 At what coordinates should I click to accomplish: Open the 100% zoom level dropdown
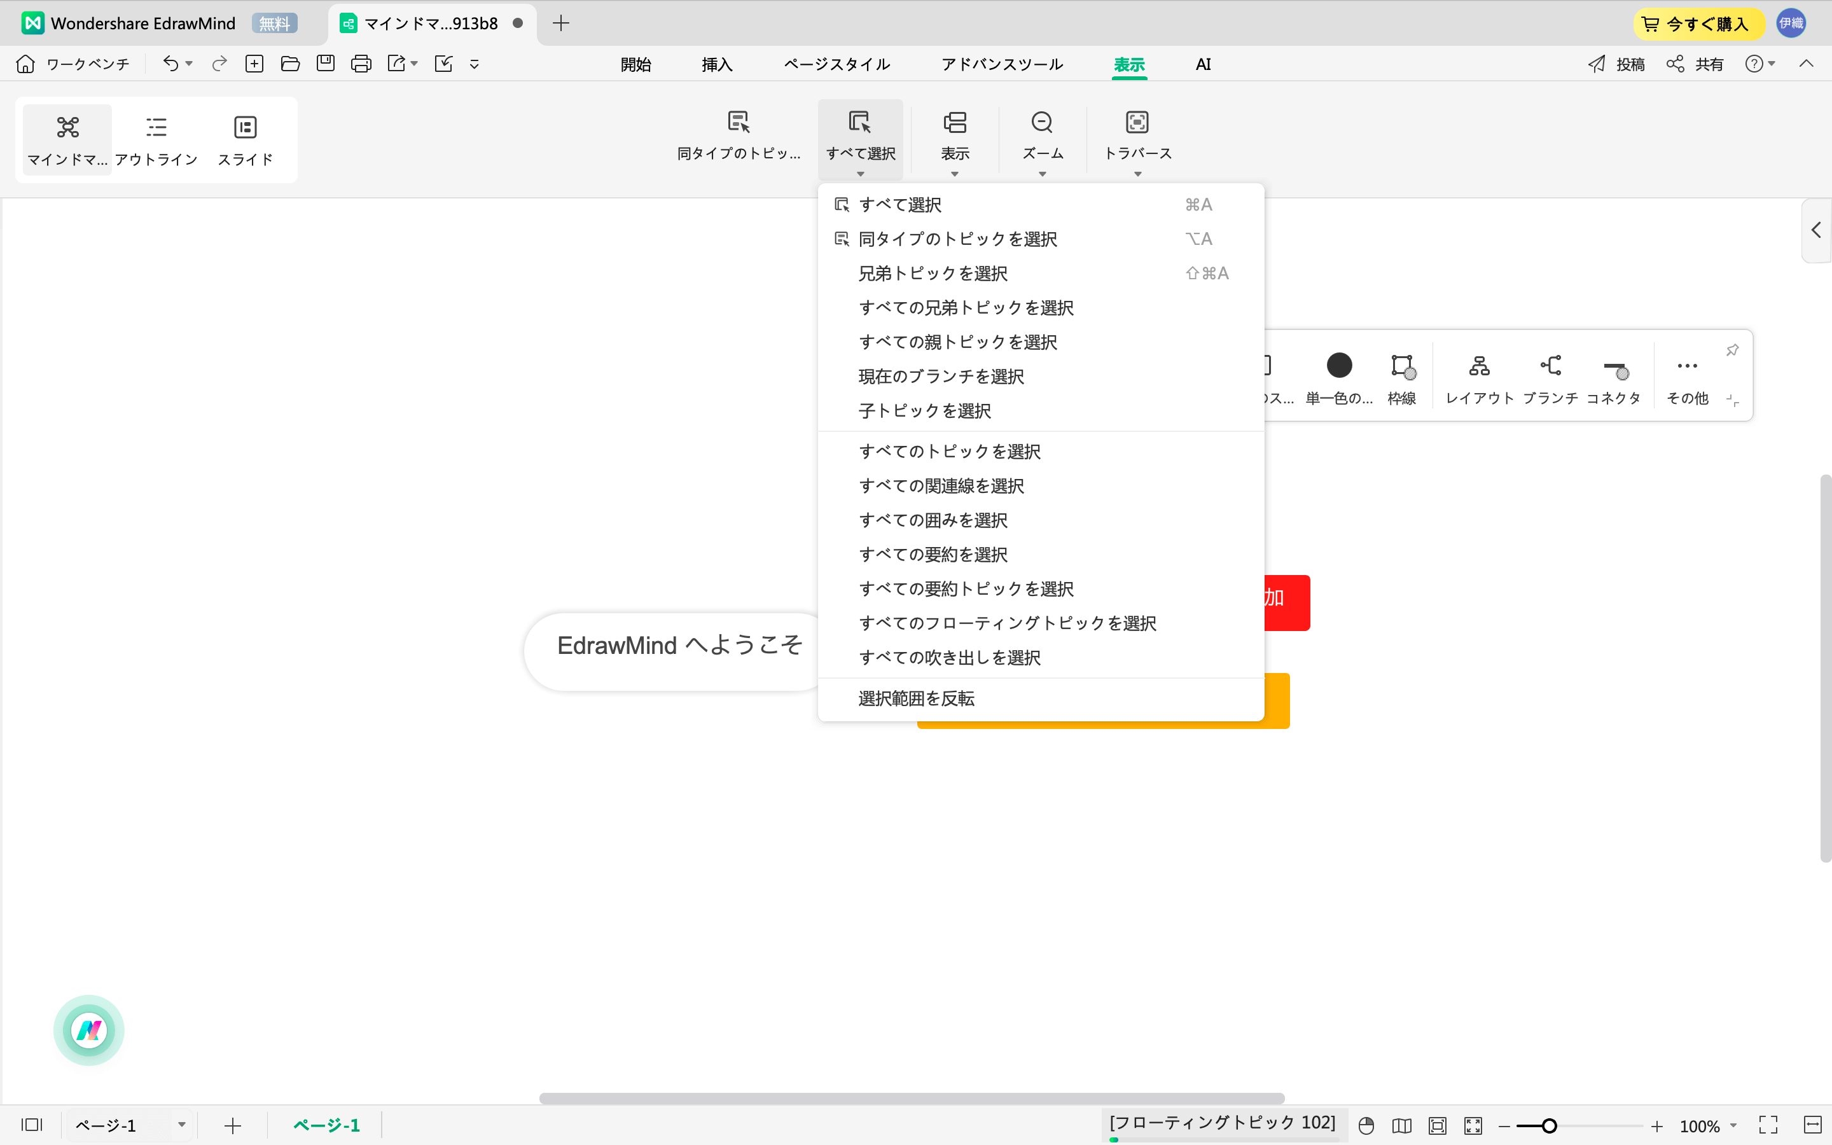coord(1709,1125)
